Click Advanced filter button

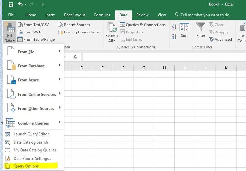click(x=220, y=39)
